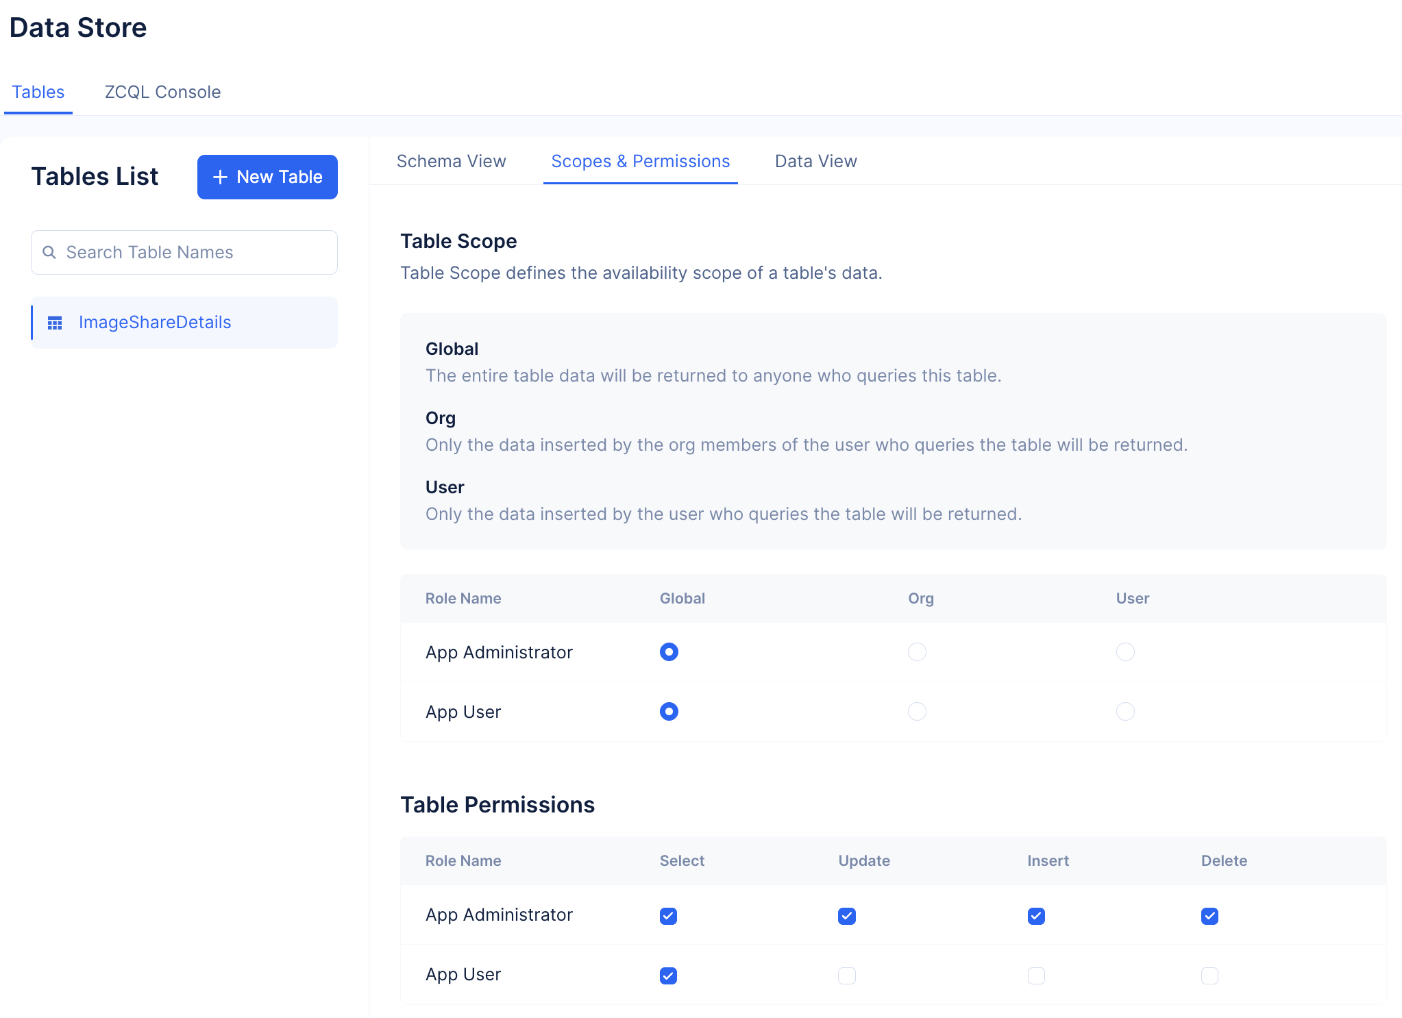Open the ZCQL Console tab
This screenshot has width=1402, height=1018.
tap(162, 92)
